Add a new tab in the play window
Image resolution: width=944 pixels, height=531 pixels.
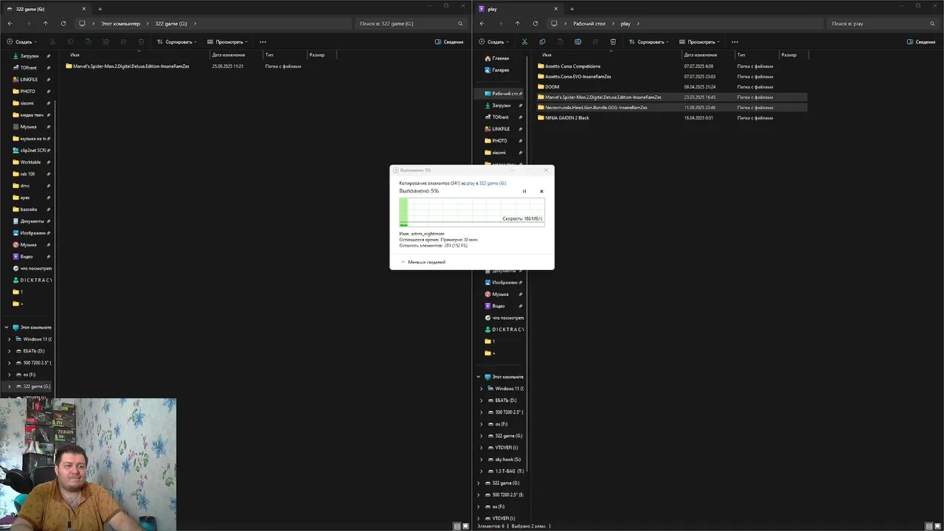[572, 9]
